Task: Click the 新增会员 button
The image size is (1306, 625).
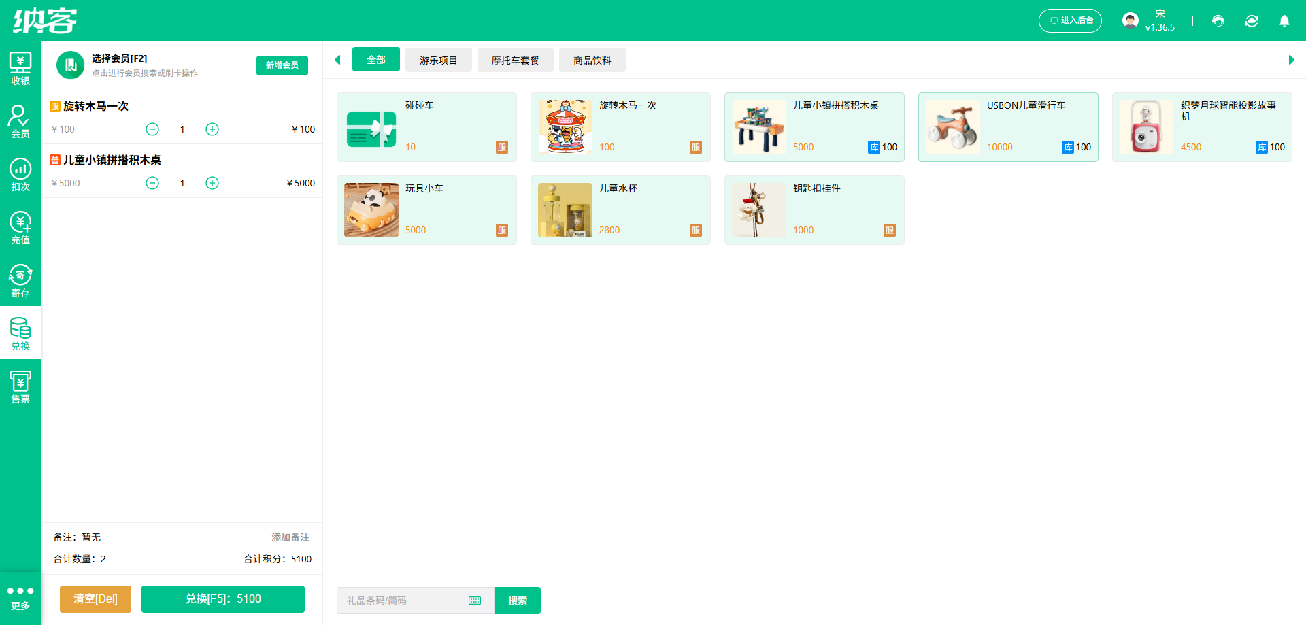Action: click(282, 65)
